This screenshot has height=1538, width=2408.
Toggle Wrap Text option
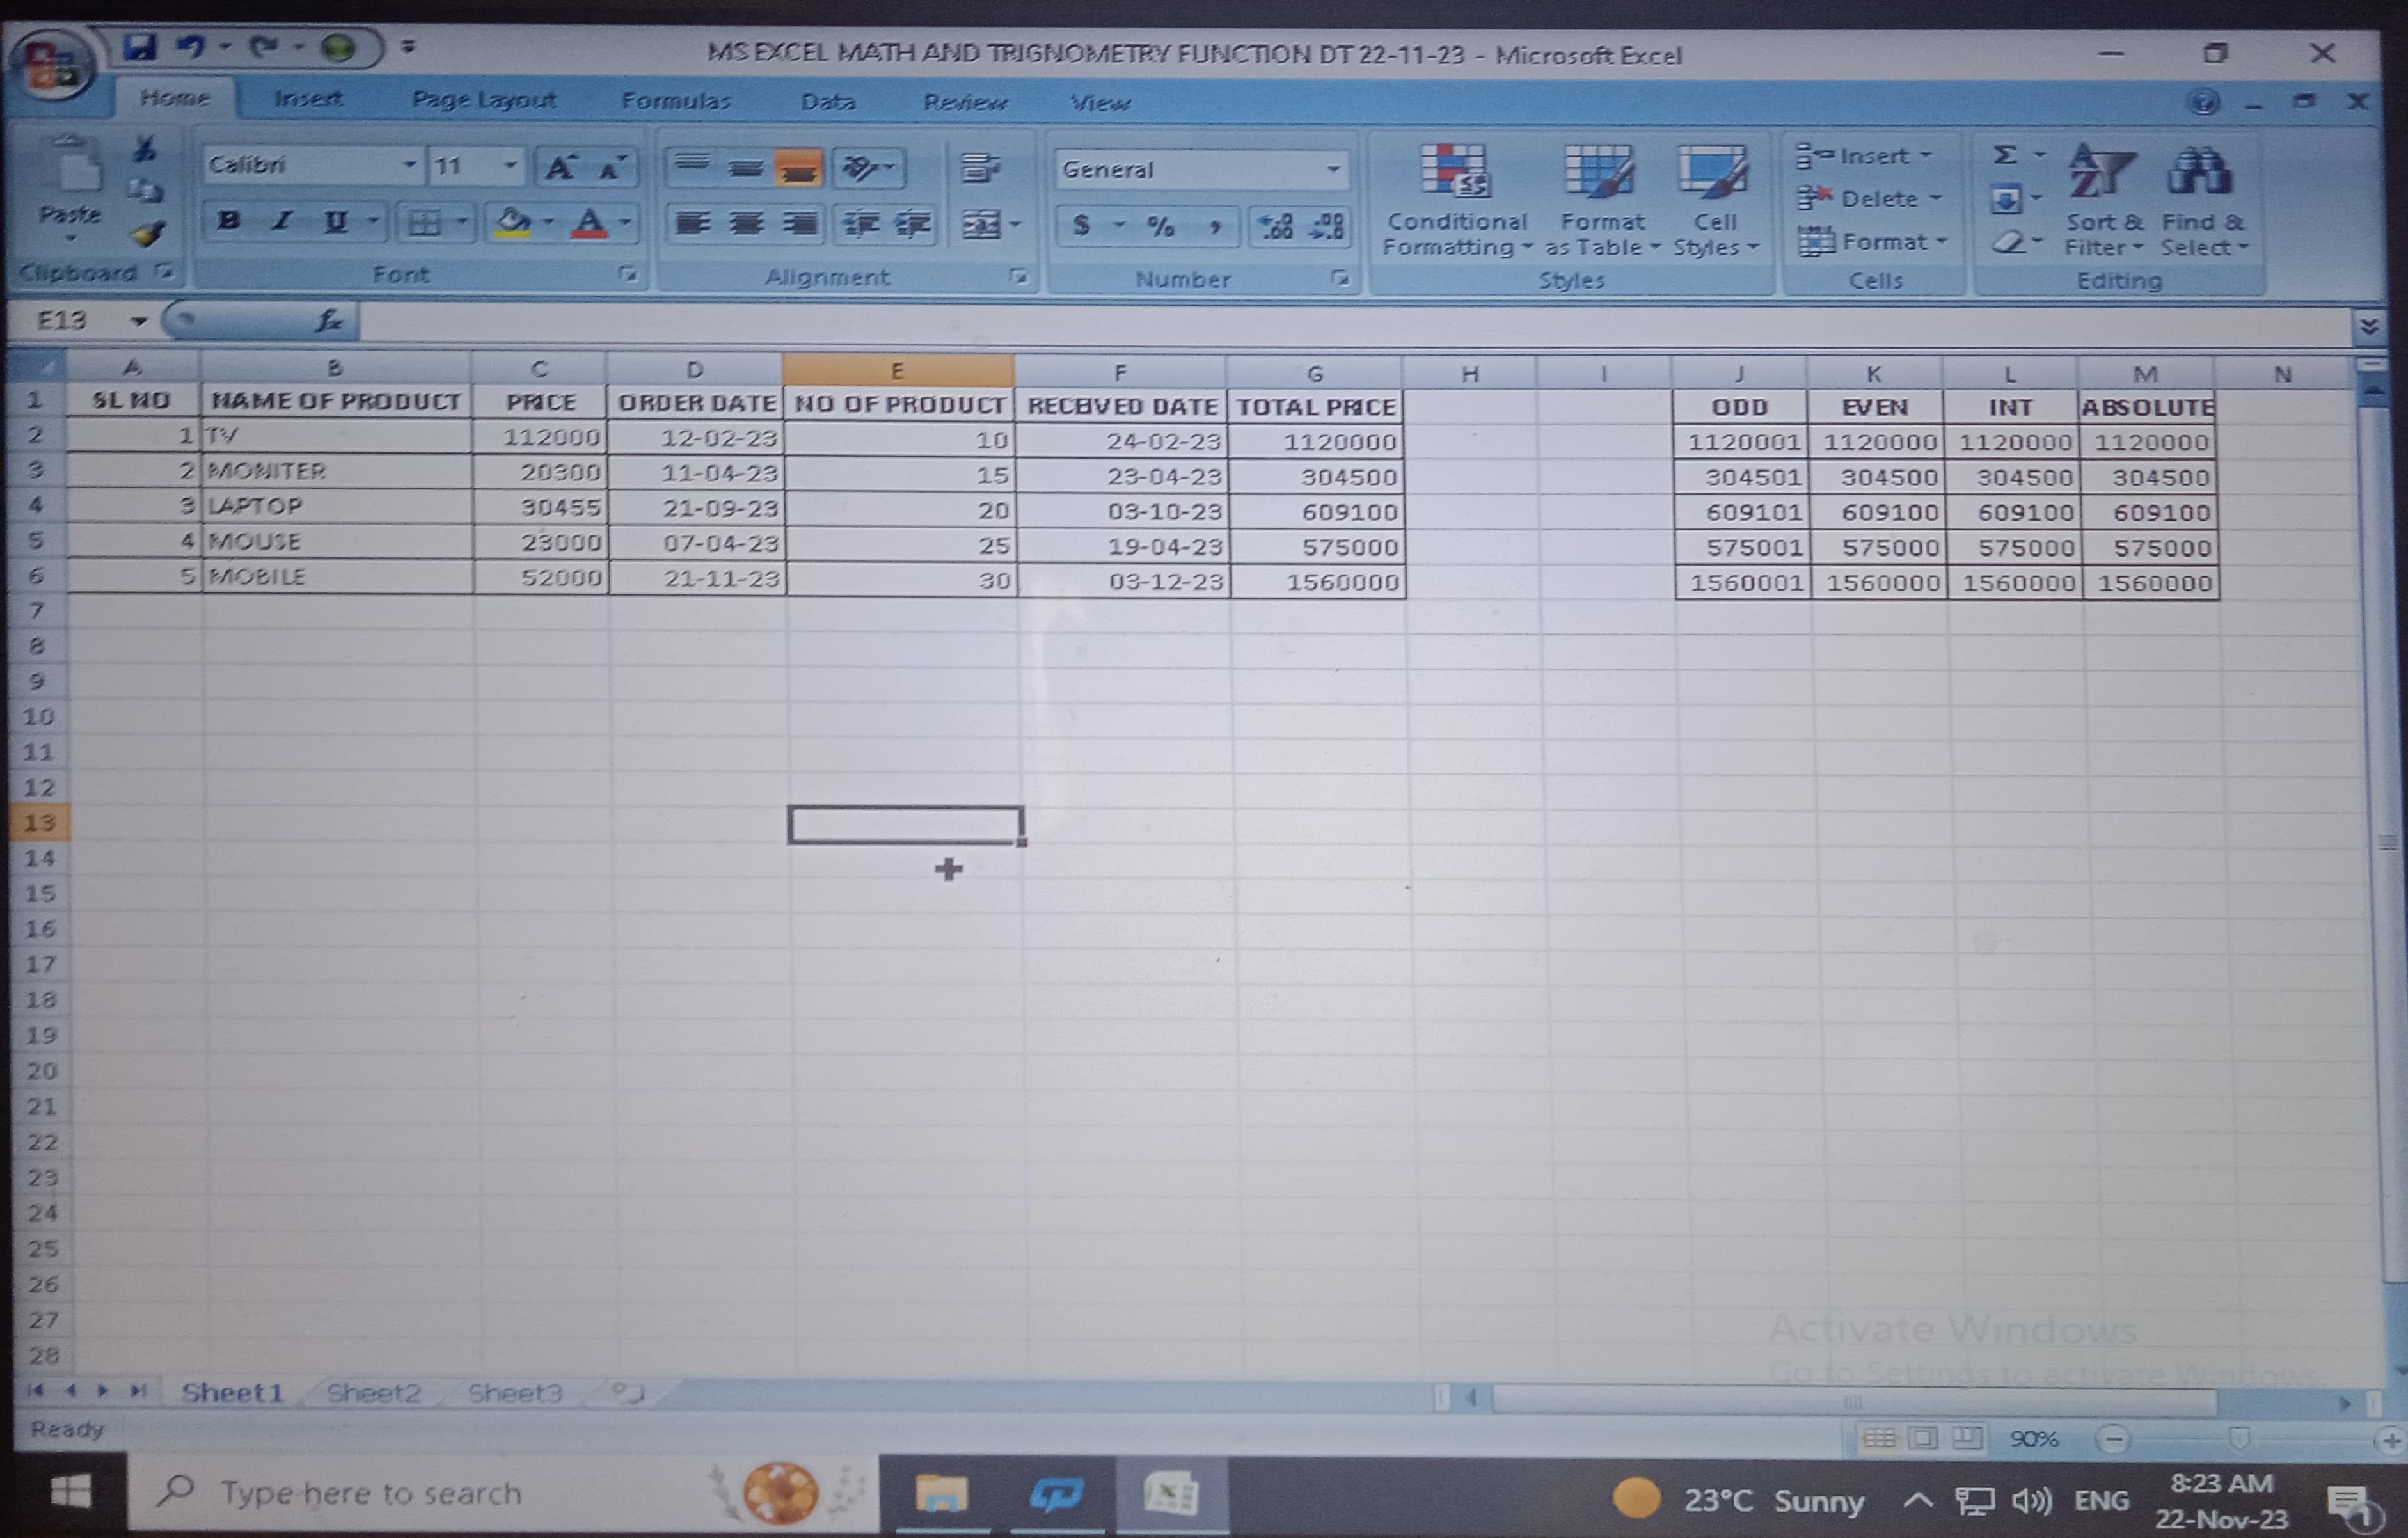click(x=980, y=168)
